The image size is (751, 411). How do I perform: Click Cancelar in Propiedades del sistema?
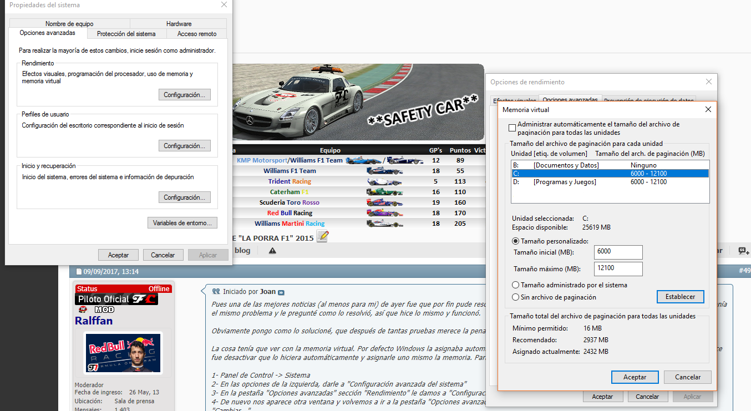pyautogui.click(x=163, y=255)
